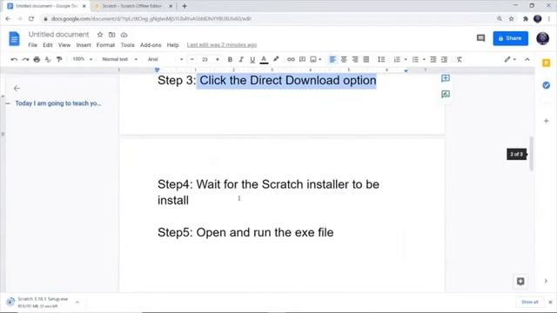Expand numbered list style arrow
The width and height of the screenshot is (557, 313).
pos(406,60)
